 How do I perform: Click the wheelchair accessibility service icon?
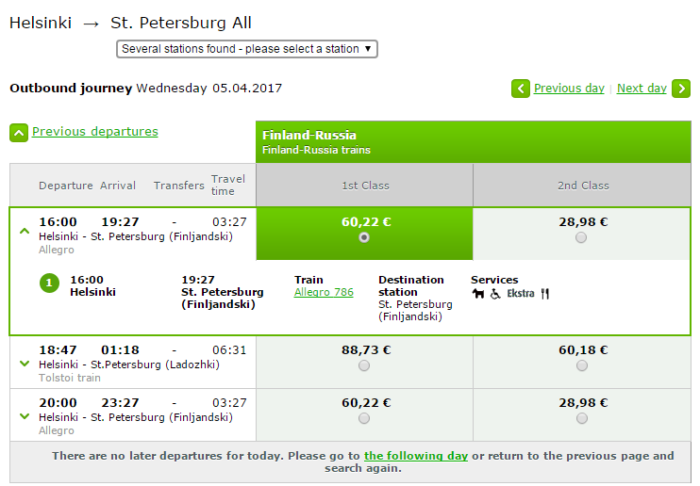tap(495, 294)
